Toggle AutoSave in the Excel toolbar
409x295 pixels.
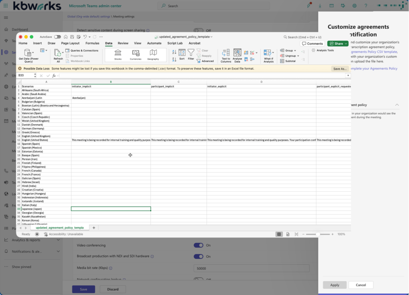coord(56,36)
